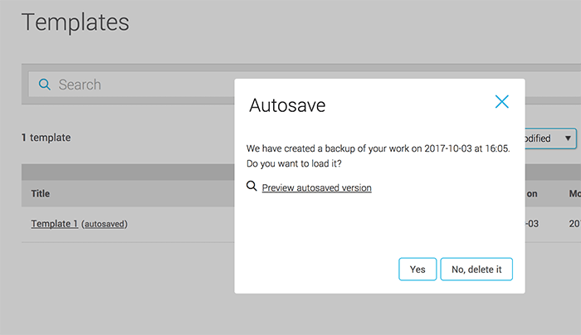Choose "No, delete it" in the Autosave dialog
This screenshot has height=335, width=581.
tap(476, 269)
